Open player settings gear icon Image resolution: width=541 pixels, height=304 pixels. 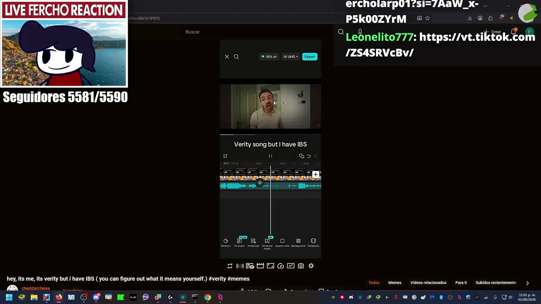(311, 266)
